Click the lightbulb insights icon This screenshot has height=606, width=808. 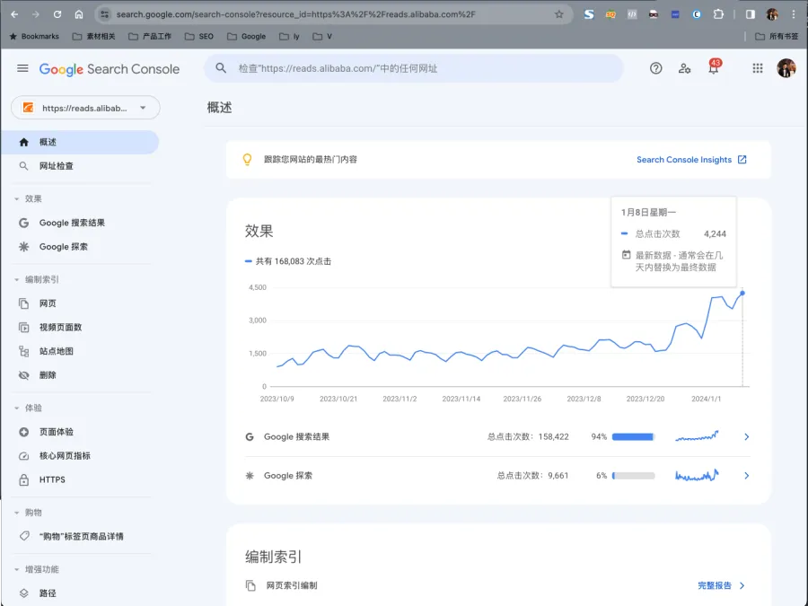click(x=248, y=160)
